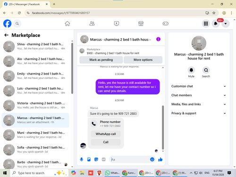The width and height of the screenshot is (236, 177).
Task: Expand Privacy & support section
Action: click(199, 113)
